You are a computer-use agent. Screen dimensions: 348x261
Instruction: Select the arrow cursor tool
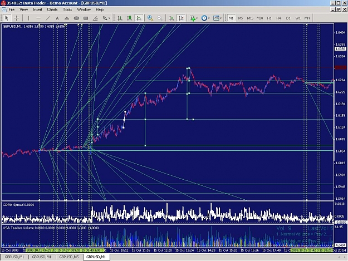7,18
